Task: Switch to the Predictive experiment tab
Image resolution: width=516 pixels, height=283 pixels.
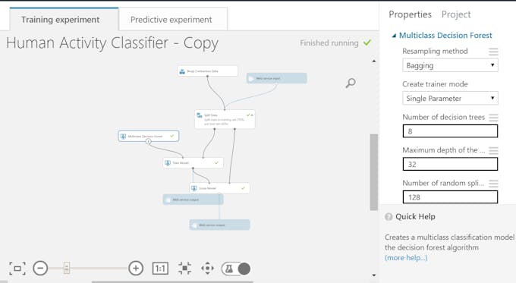Action: tap(173, 20)
